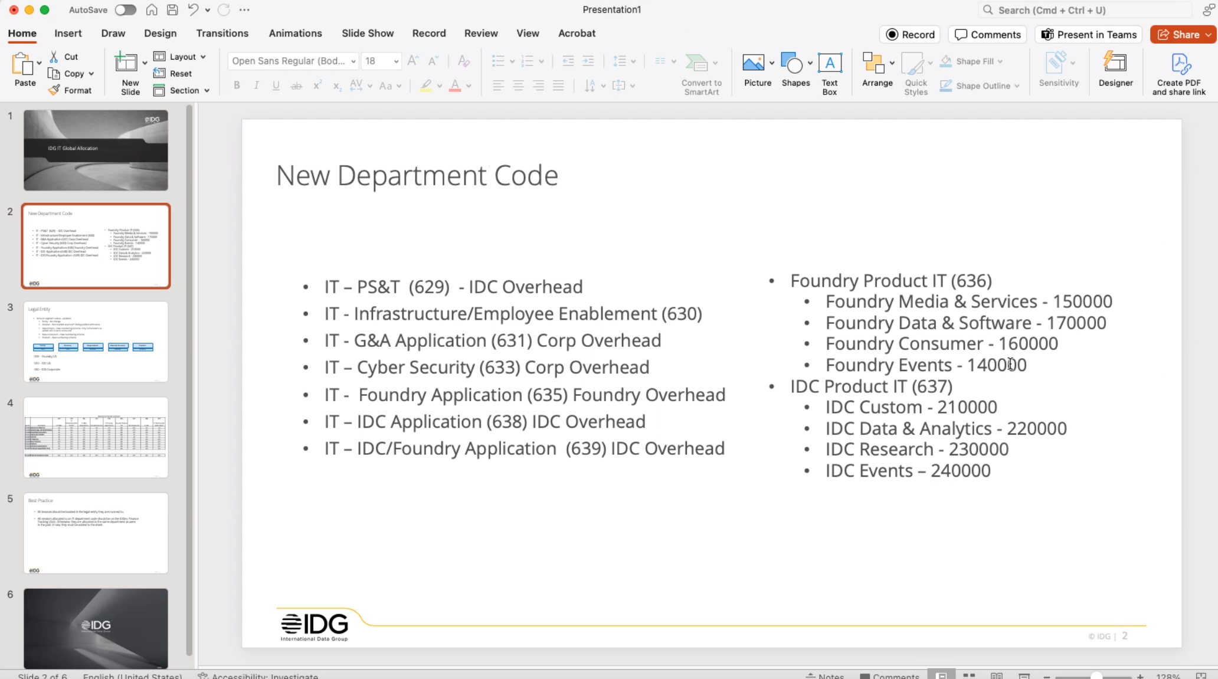Toggle the Bold formatting button
The width and height of the screenshot is (1218, 679).
click(x=237, y=86)
